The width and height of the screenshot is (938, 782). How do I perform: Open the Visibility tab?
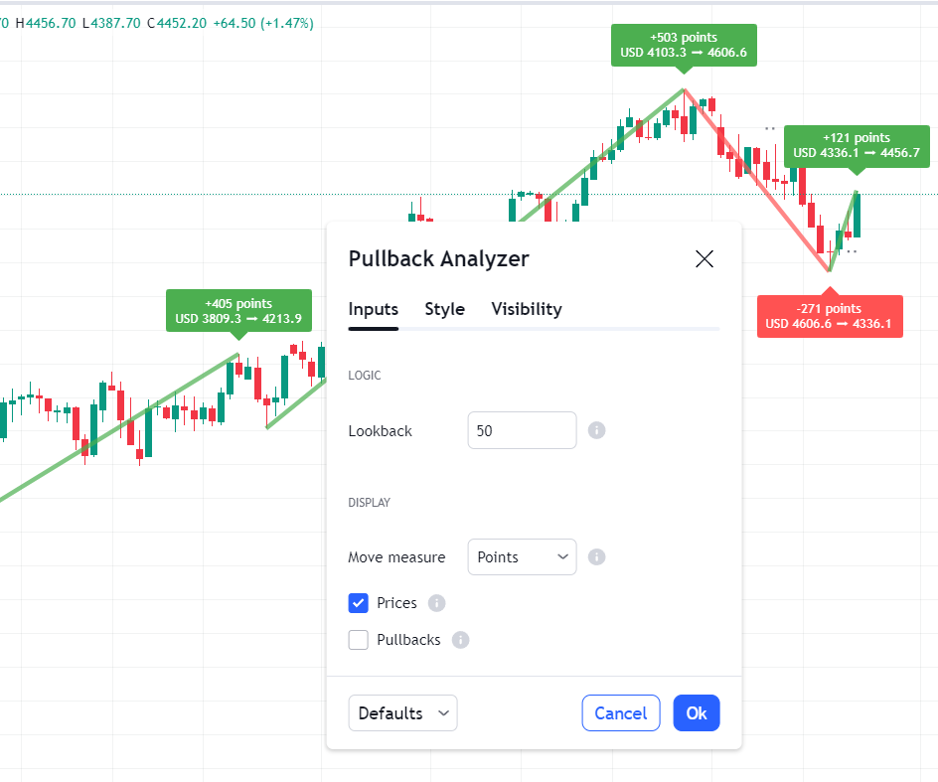527,309
